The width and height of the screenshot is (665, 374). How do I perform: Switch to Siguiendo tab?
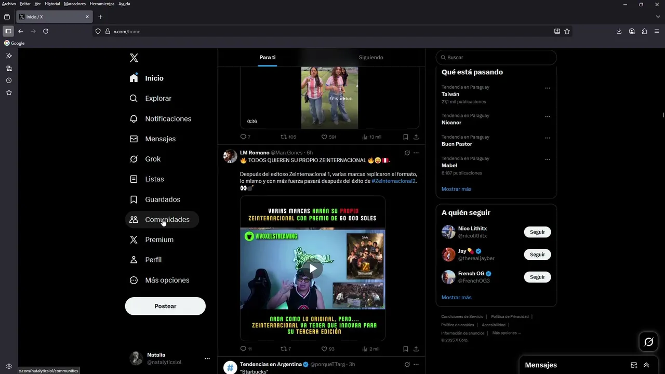[x=371, y=57]
